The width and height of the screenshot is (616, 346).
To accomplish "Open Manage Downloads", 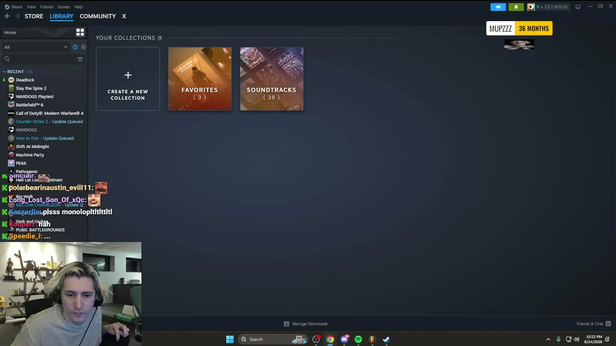I will 306,324.
